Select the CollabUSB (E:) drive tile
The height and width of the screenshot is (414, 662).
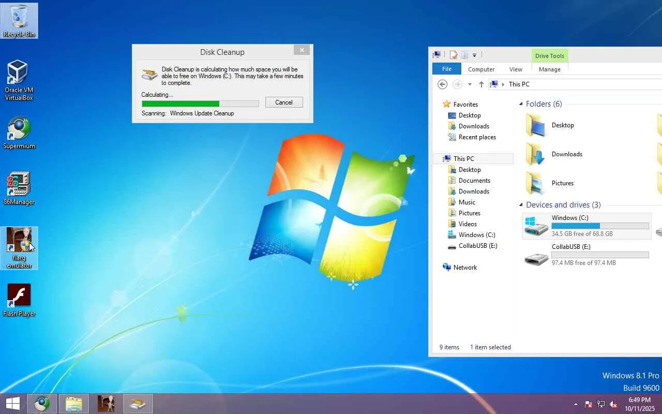[587, 255]
